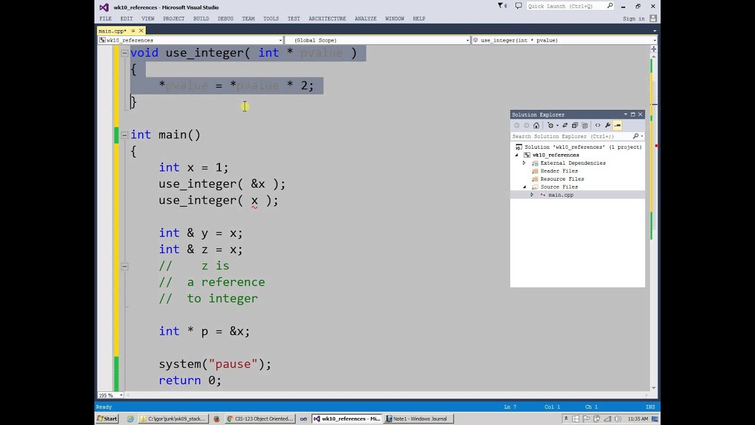This screenshot has width=755, height=425.
Task: Toggle the highlighted Preview Selected Items icon
Action: [618, 125]
